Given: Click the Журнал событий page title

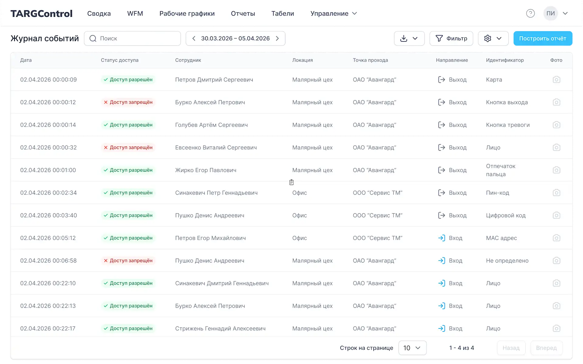Looking at the screenshot, I should pos(45,38).
